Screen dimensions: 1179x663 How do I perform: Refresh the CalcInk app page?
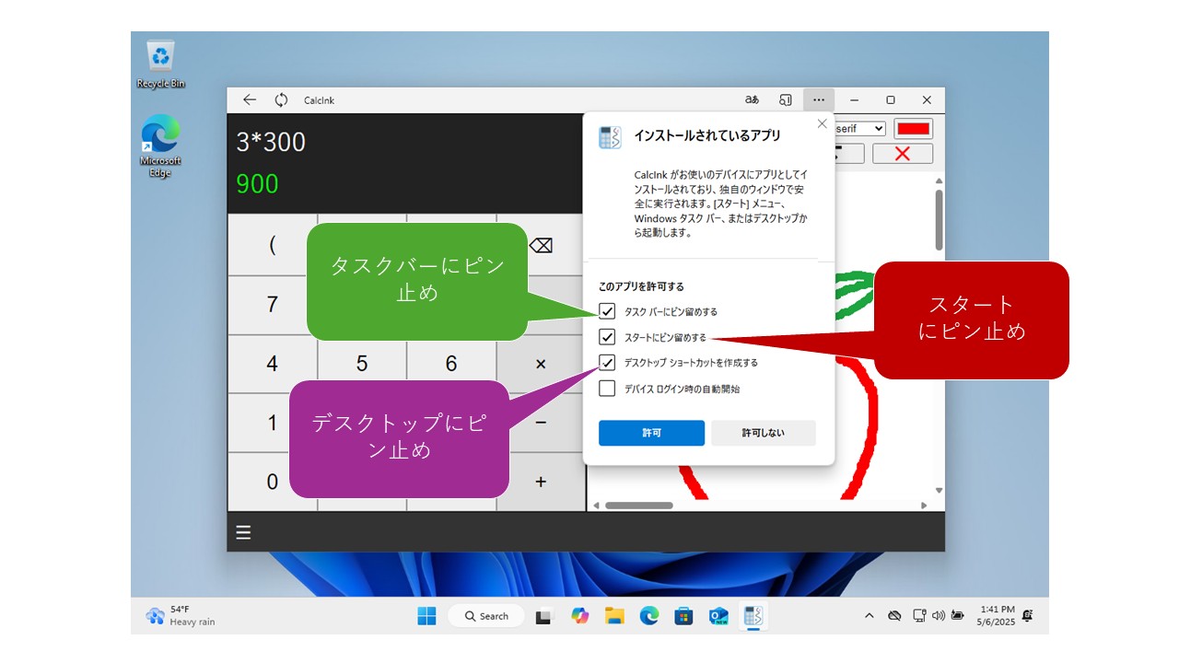pos(281,99)
